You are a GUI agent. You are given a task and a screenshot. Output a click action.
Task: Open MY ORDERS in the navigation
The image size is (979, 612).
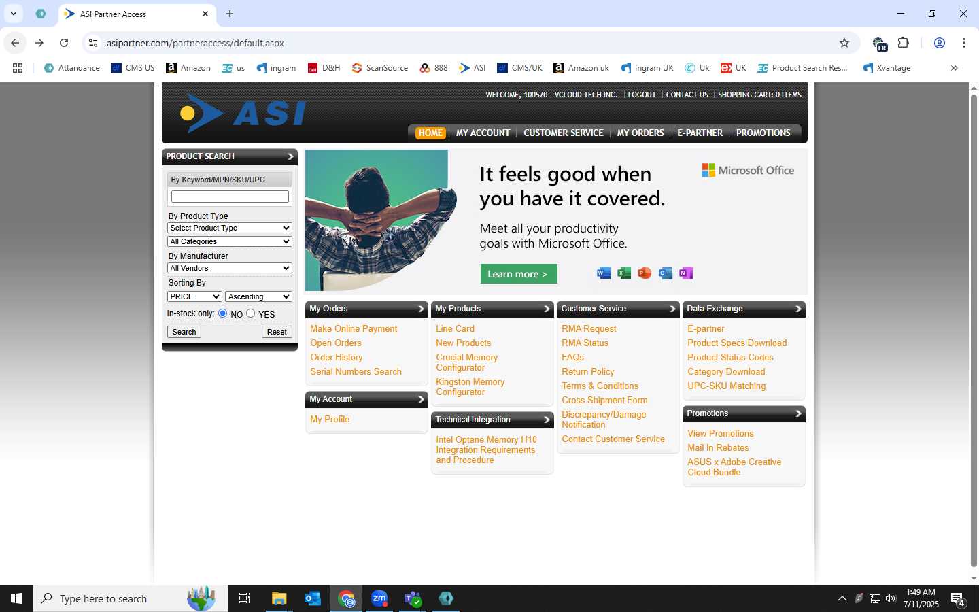(x=640, y=133)
